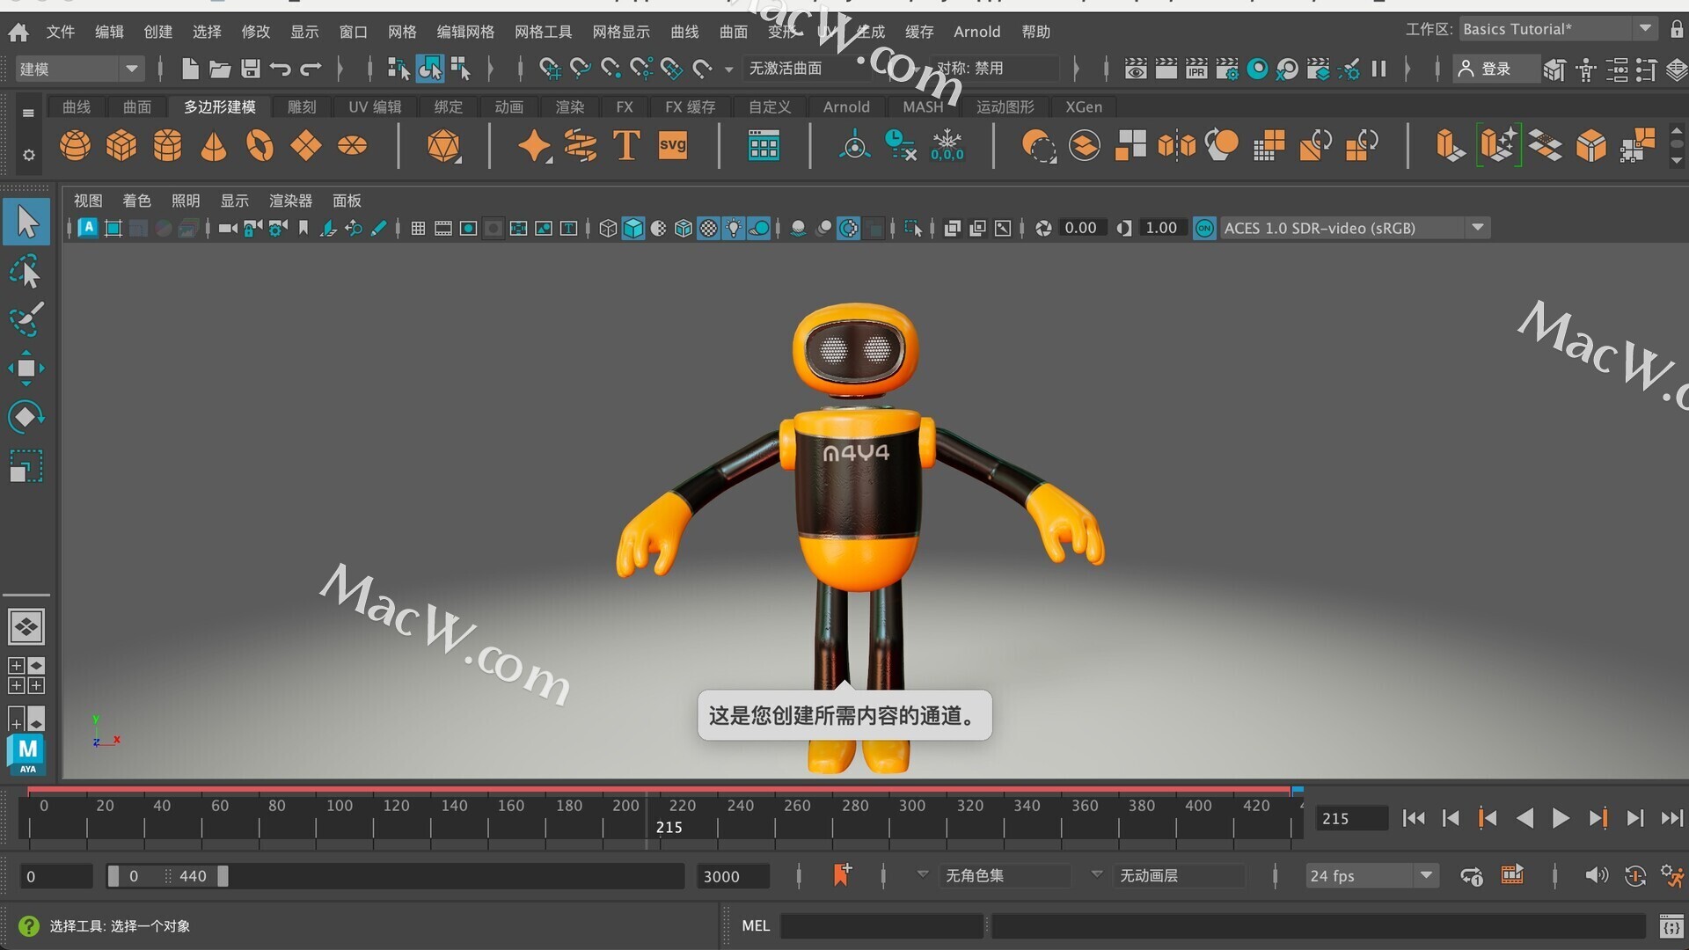Open the 24 fps frame rate dropdown

(1372, 876)
